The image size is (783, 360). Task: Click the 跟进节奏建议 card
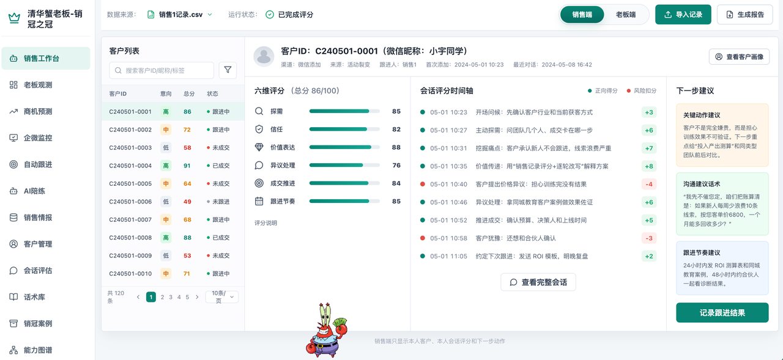722,268
